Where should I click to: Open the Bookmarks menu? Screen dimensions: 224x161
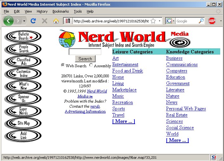[x=60, y=11]
